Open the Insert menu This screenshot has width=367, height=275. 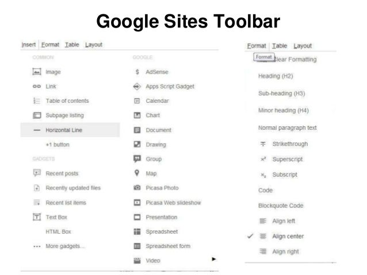tap(29, 45)
